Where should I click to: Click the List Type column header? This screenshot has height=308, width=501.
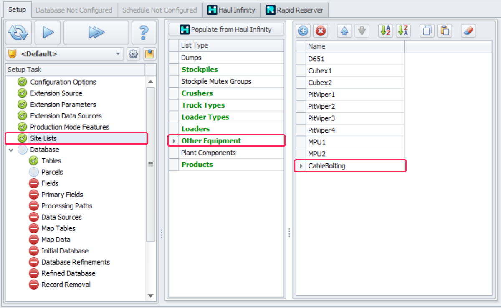click(231, 45)
